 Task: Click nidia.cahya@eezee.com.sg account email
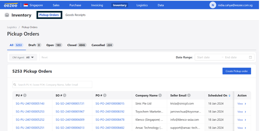pos(235,5)
